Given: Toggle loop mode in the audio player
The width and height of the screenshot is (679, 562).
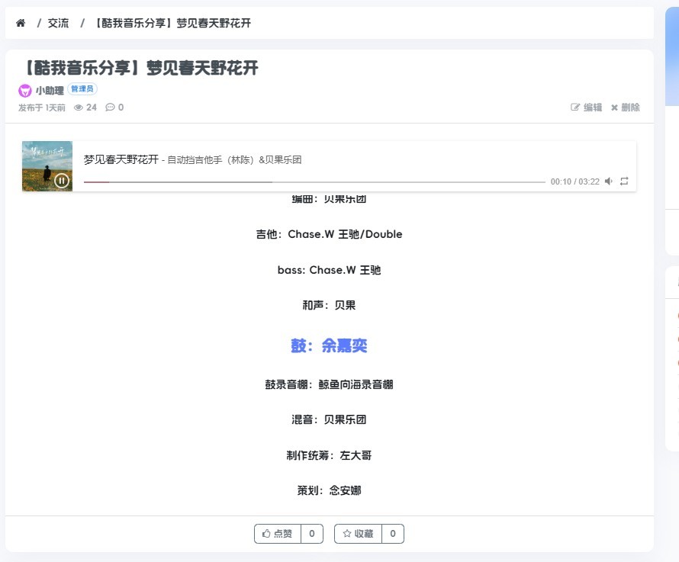Looking at the screenshot, I should (624, 181).
